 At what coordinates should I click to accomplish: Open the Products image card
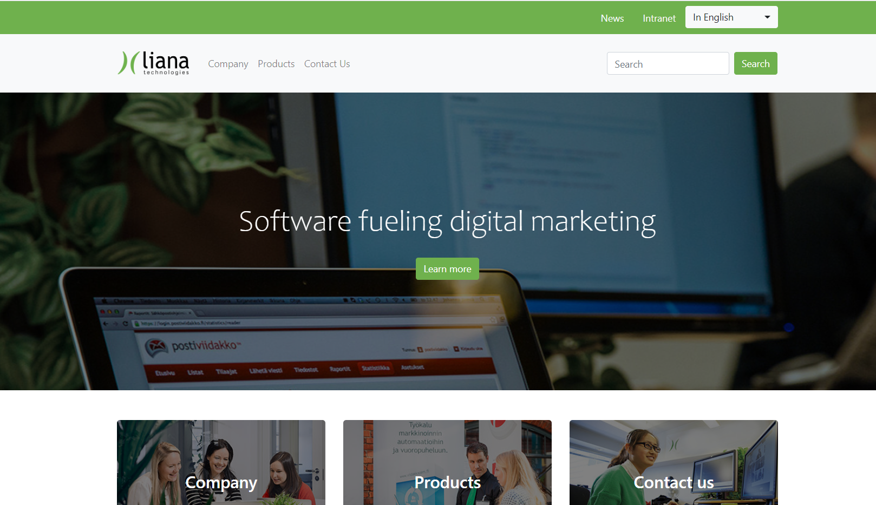pos(447,462)
